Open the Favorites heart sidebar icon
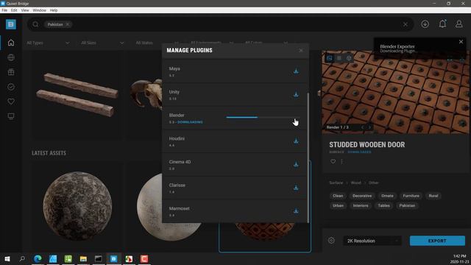Screen dimensions: 471x265 point(11,102)
